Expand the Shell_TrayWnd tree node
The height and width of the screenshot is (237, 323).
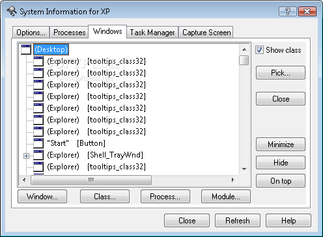[26, 156]
